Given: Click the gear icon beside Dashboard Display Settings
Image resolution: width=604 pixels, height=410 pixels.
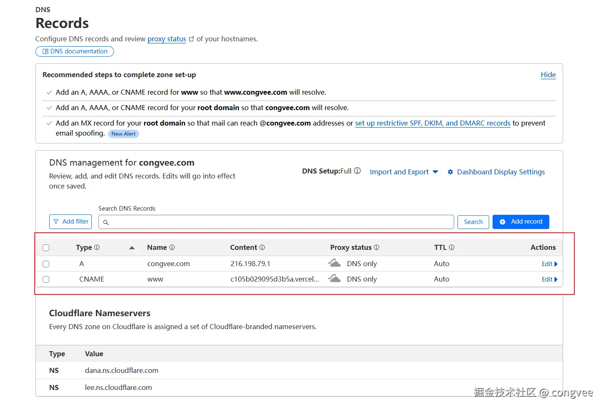Looking at the screenshot, I should pos(450,172).
